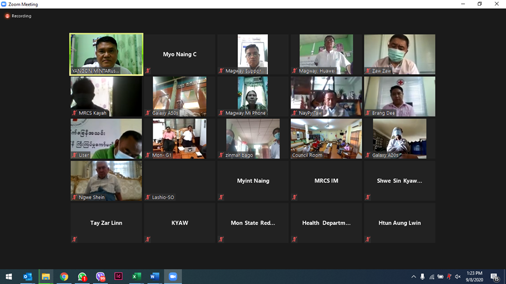Toggle the muted speaker volume icon
This screenshot has width=506, height=284.
click(x=458, y=277)
